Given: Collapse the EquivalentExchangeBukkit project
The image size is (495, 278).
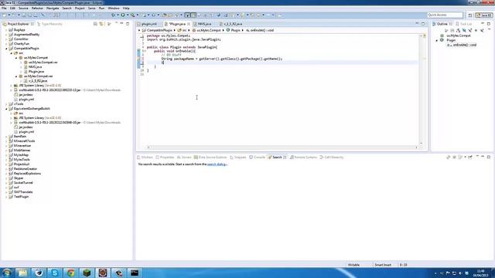Looking at the screenshot, I should pos(6,109).
